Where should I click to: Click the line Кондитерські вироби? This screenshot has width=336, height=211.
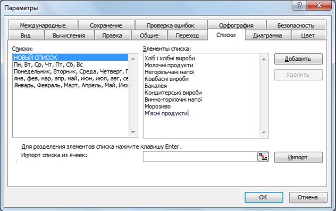coord(173,93)
